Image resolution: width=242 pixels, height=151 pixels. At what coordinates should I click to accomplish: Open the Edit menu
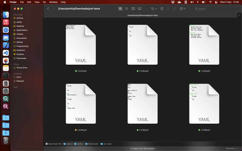coord(29,2)
